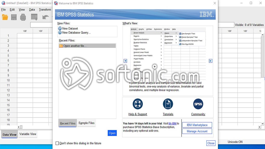Image resolution: width=265 pixels, height=149 pixels.
Task: Select row header 15 in data grid
Action: [8, 105]
